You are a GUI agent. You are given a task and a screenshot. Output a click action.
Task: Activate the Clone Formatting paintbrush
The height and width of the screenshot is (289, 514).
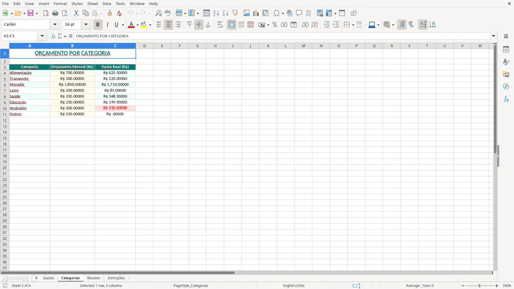pyautogui.click(x=110, y=13)
